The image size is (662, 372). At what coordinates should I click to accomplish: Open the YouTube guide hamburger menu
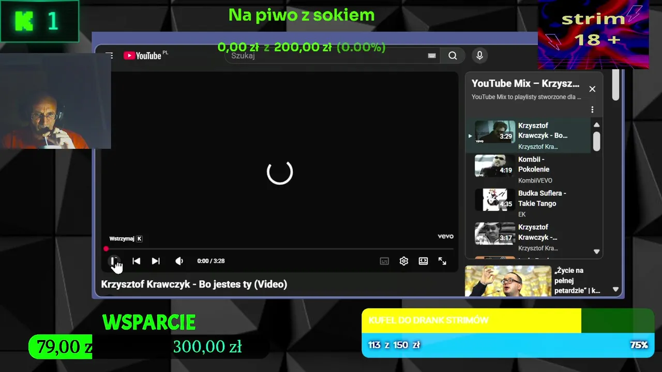click(109, 55)
